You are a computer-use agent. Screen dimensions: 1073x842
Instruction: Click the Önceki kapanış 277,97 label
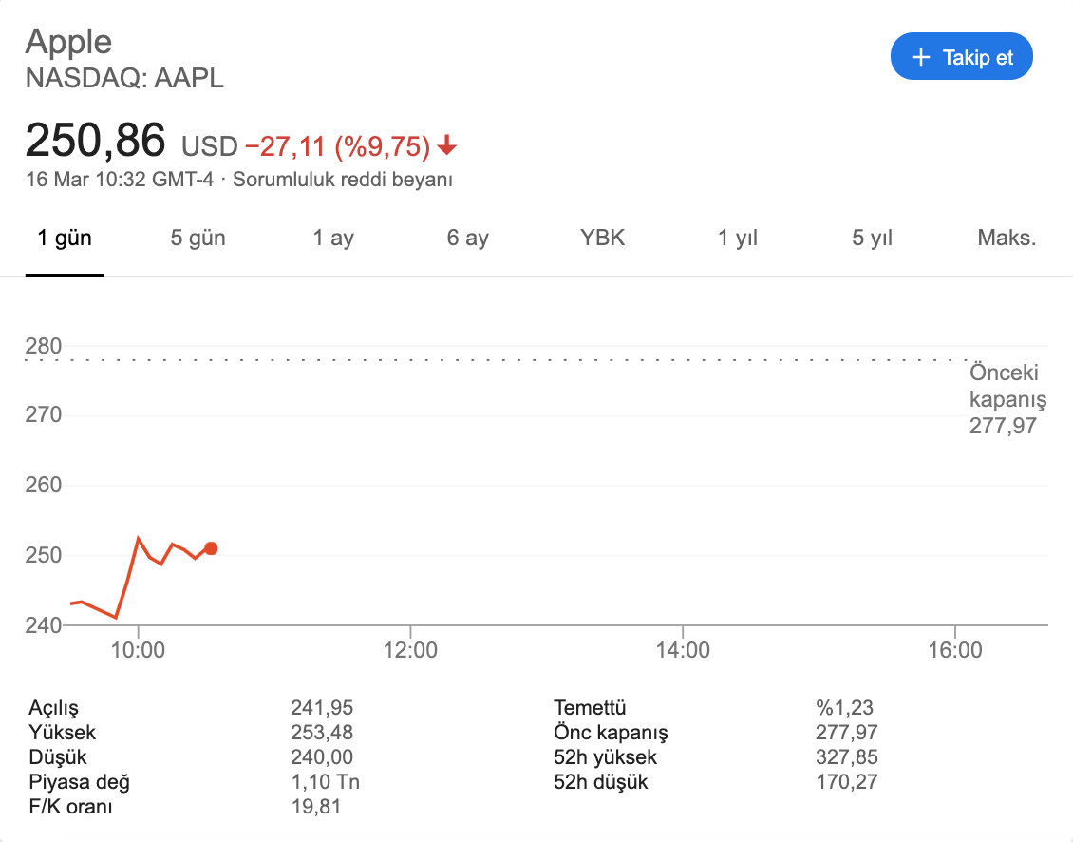click(1007, 399)
